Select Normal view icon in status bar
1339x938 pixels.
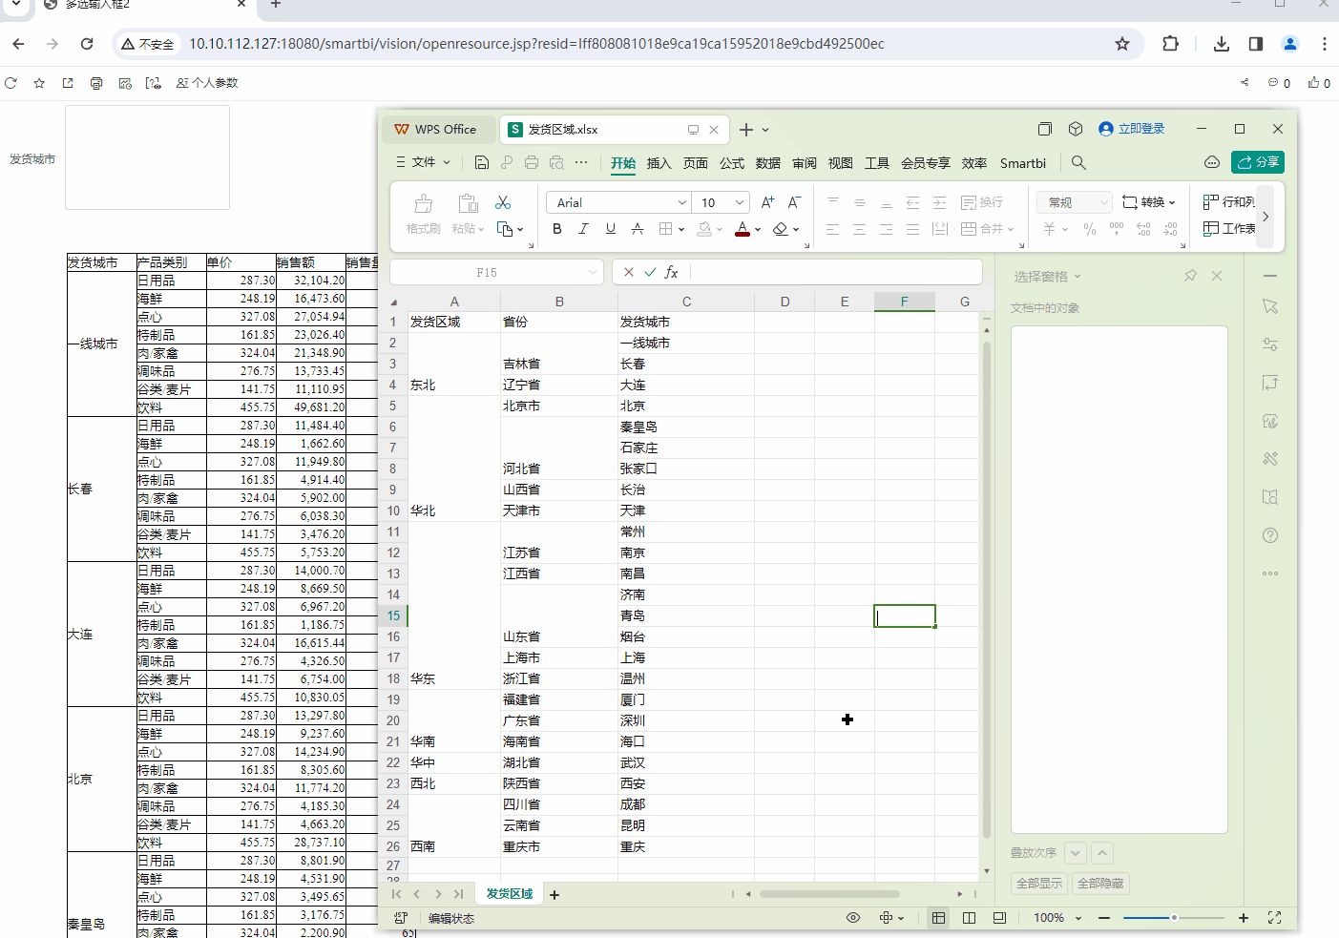[939, 918]
